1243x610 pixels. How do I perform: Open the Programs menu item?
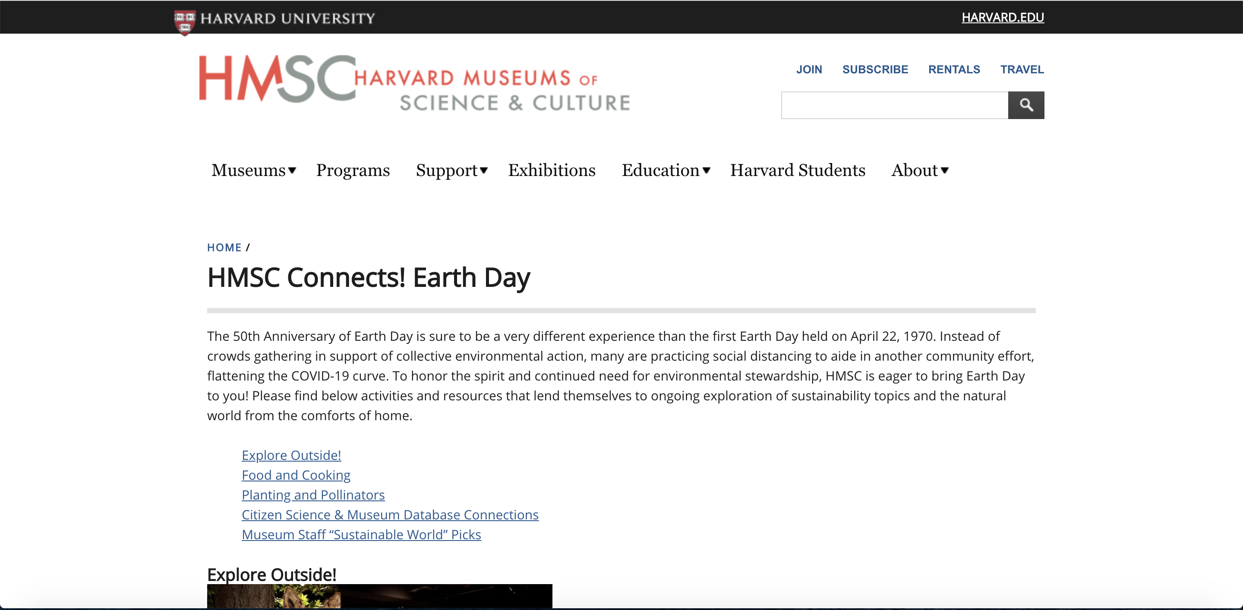tap(353, 170)
